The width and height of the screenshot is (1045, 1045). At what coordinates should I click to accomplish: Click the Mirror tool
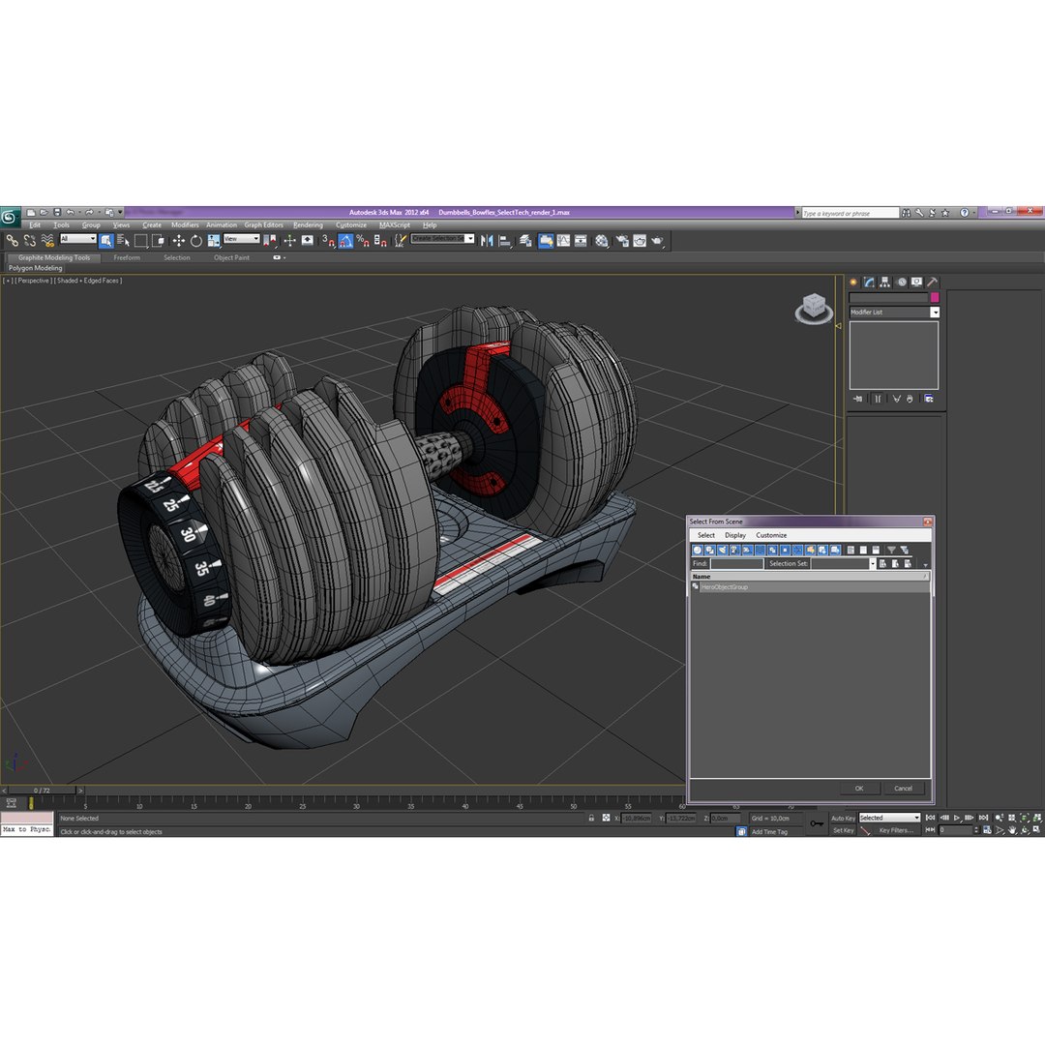pos(487,241)
